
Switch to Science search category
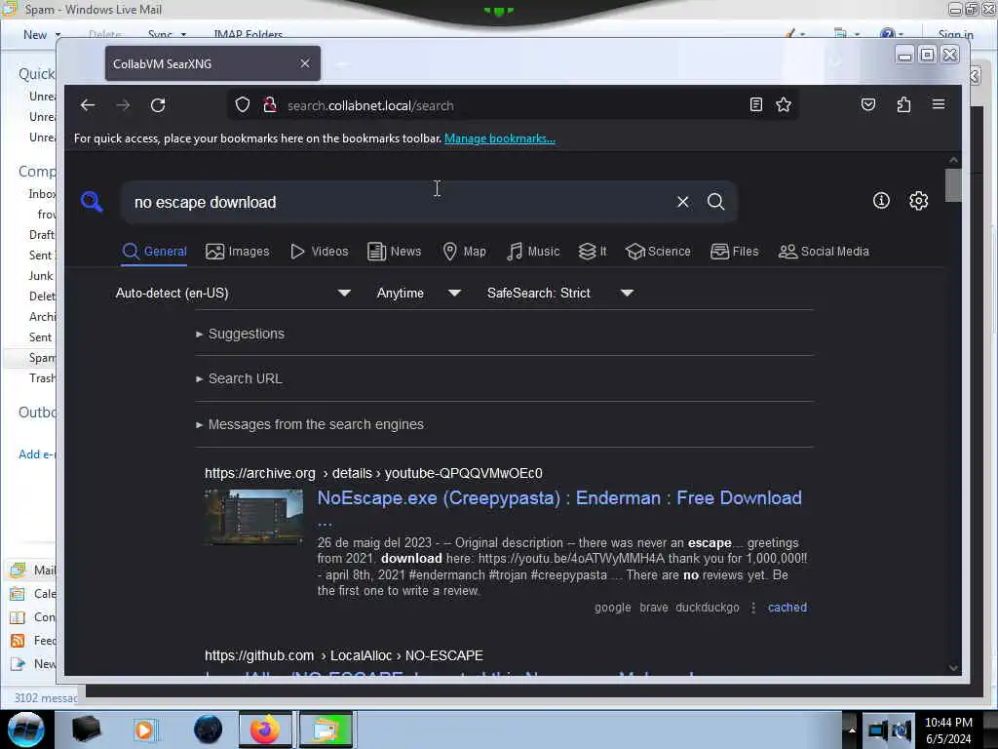[658, 252]
